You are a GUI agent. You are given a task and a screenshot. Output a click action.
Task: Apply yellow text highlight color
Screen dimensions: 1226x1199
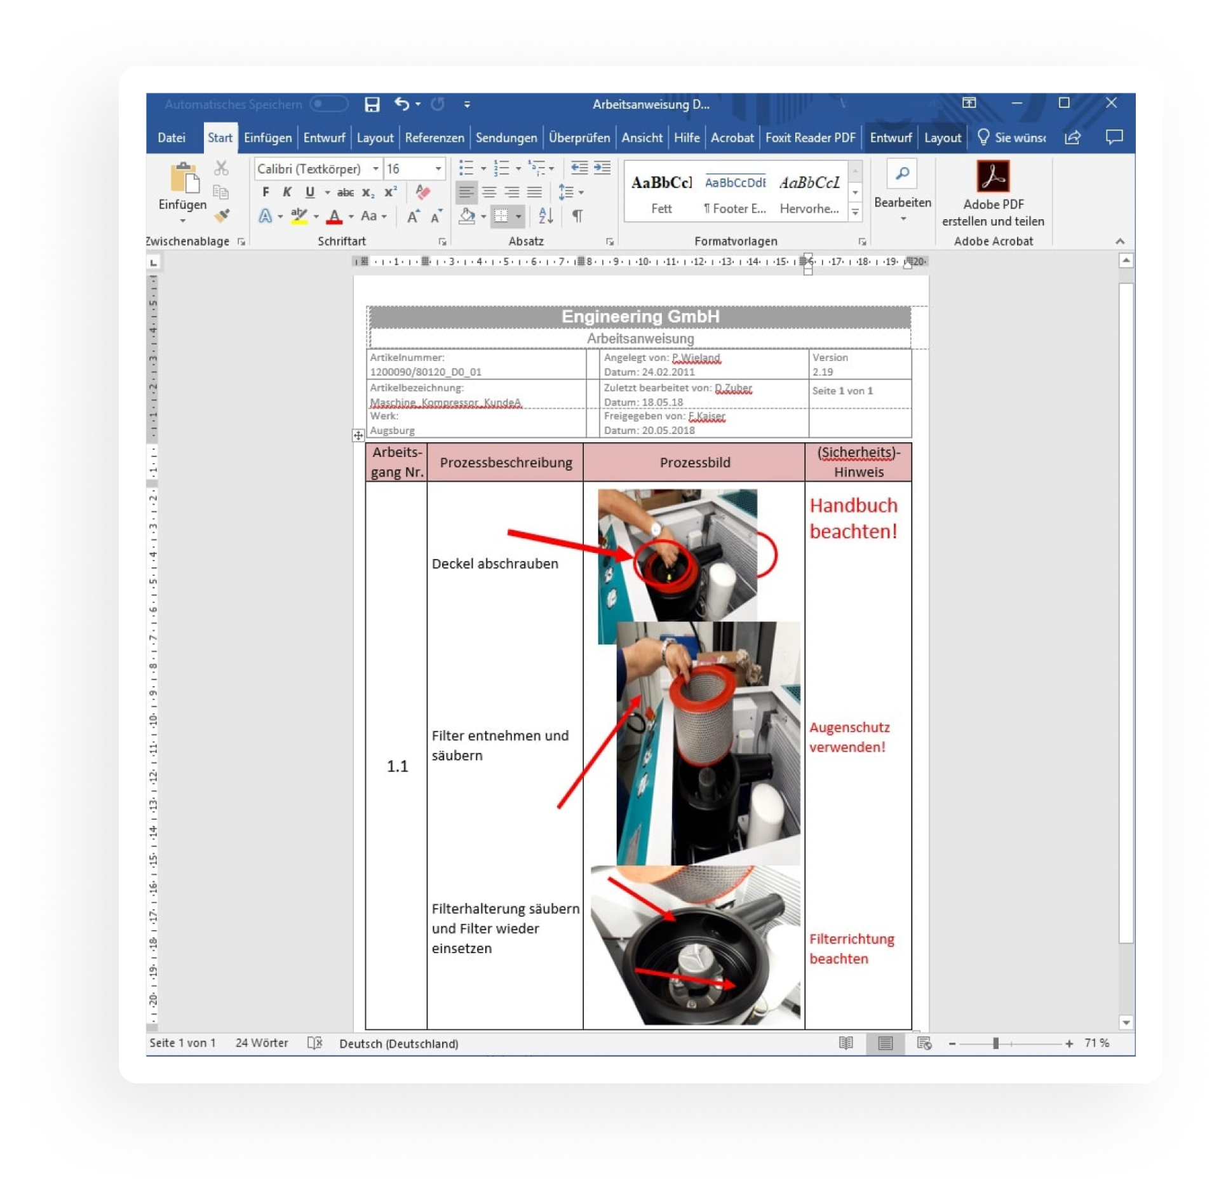tap(299, 217)
